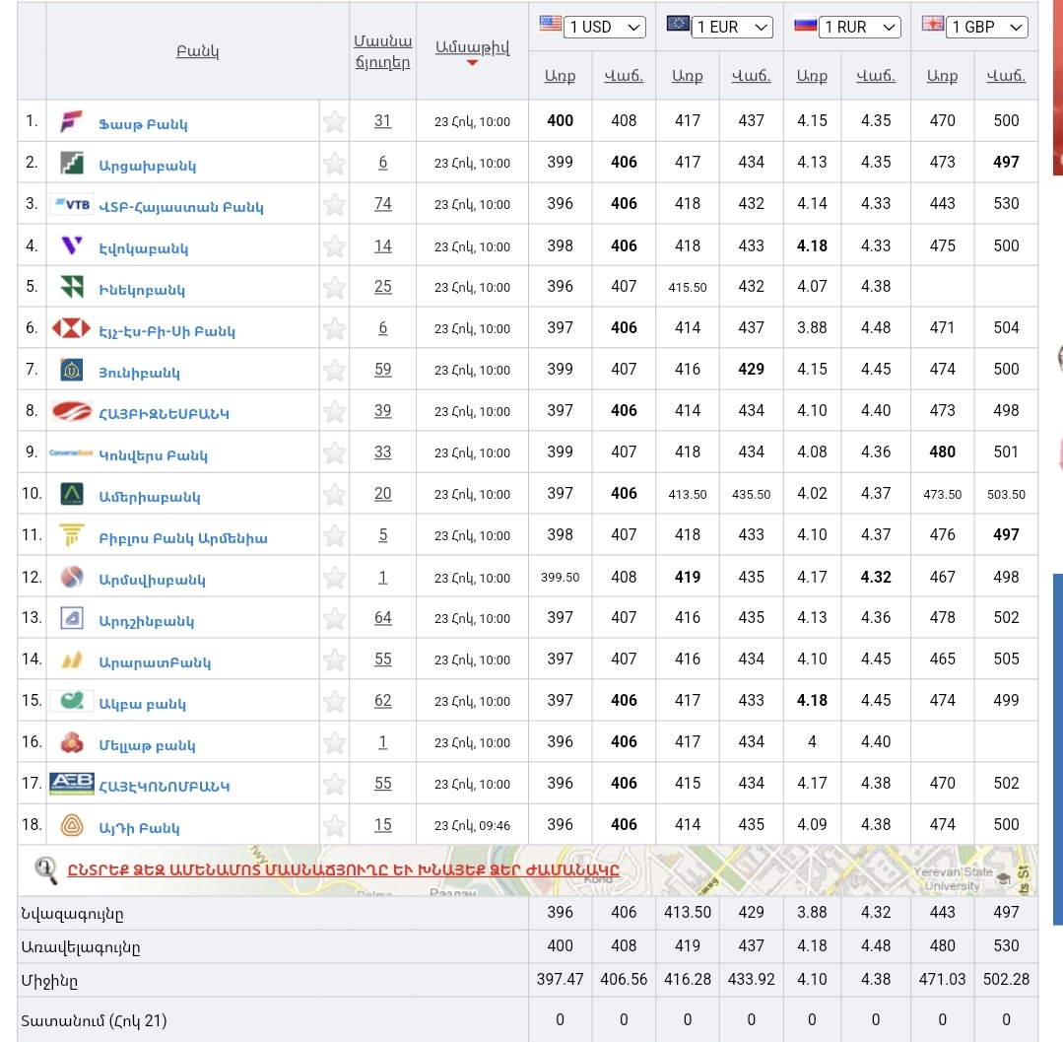Click the Converse Bank logo
The height and width of the screenshot is (1042, 1063).
(x=71, y=452)
